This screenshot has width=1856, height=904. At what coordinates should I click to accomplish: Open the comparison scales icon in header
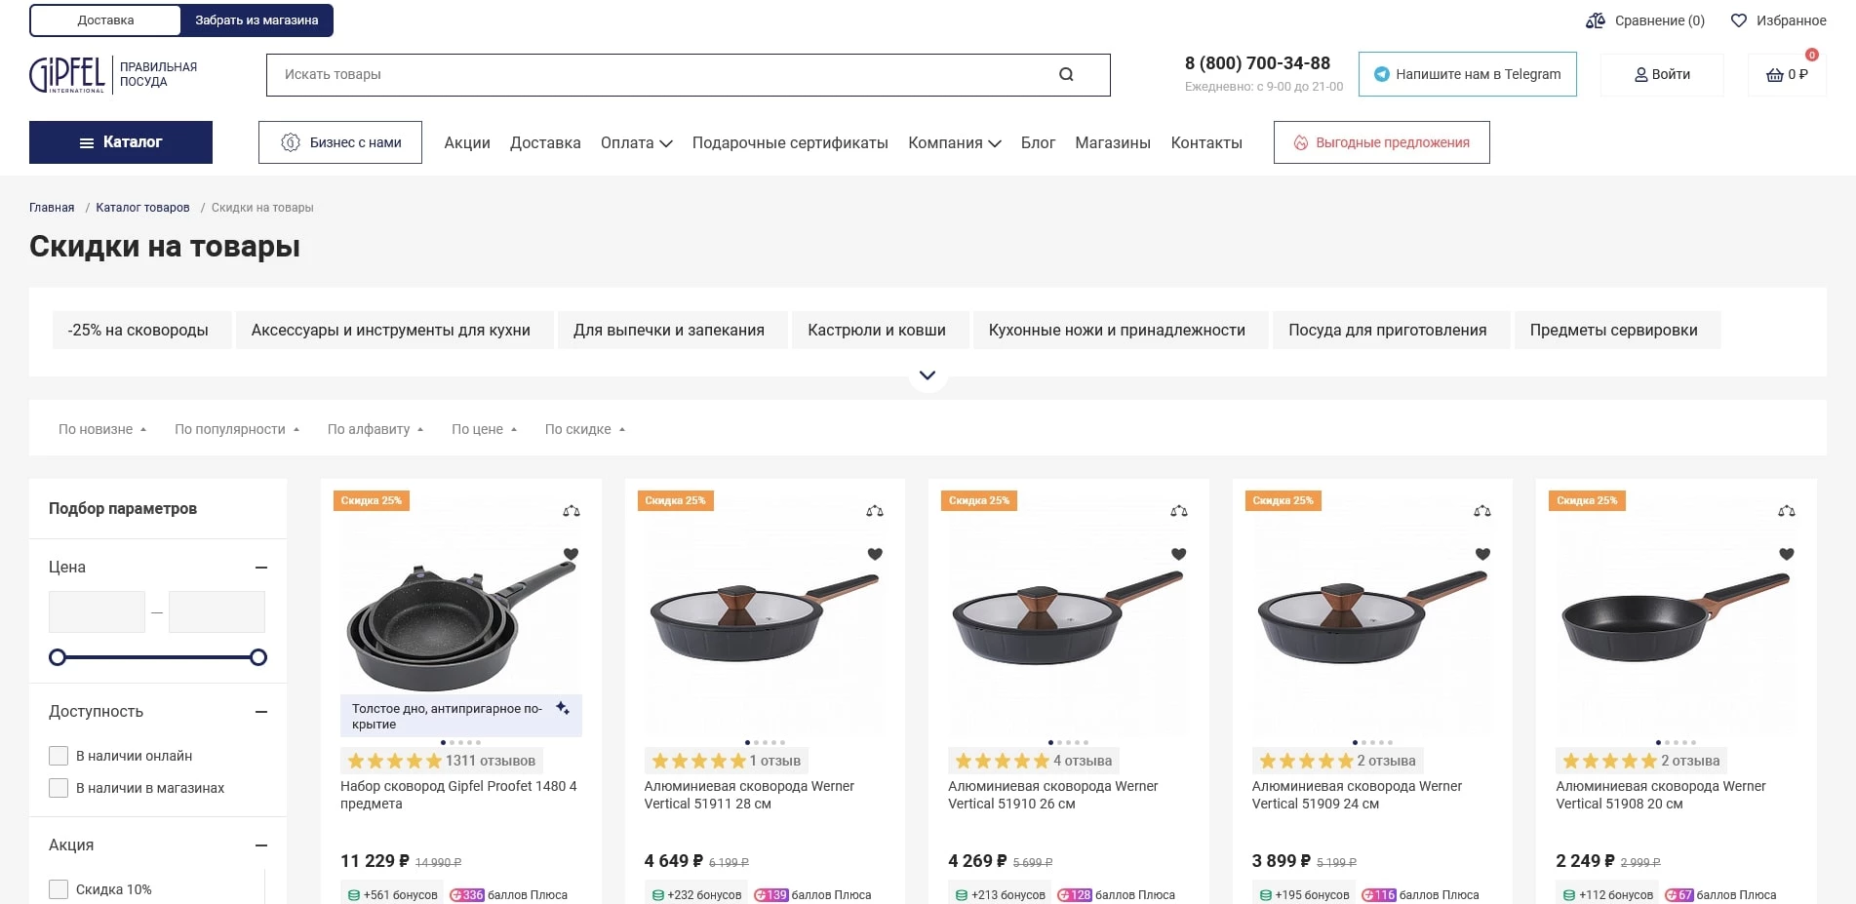[x=1596, y=20]
